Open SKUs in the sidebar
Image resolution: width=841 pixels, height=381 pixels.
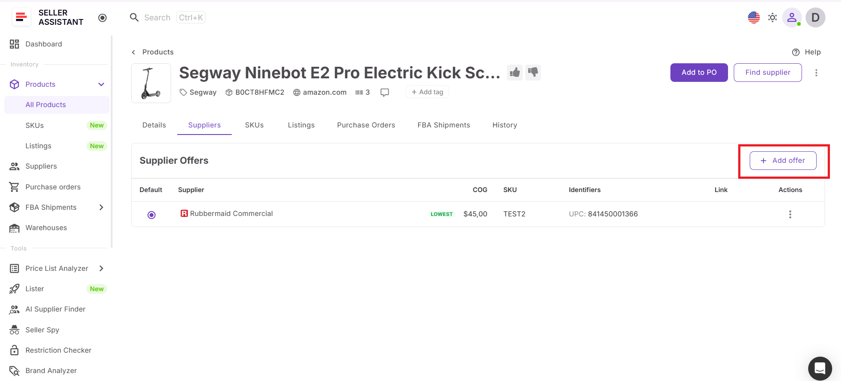tap(35, 126)
